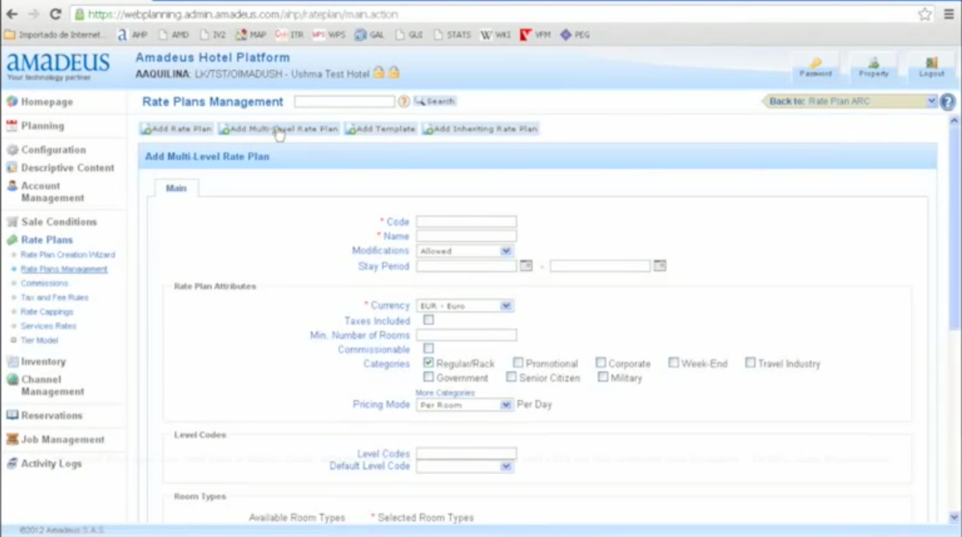Screen dimensions: 962x537
Task: Click the Logout icon
Action: [931, 67]
